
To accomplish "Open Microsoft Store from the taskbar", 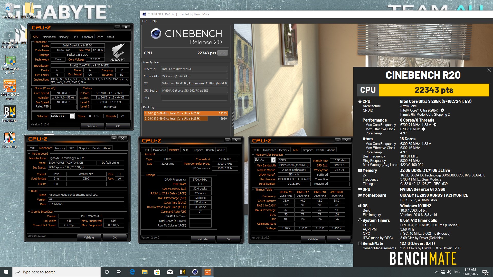I will pos(157,272).
